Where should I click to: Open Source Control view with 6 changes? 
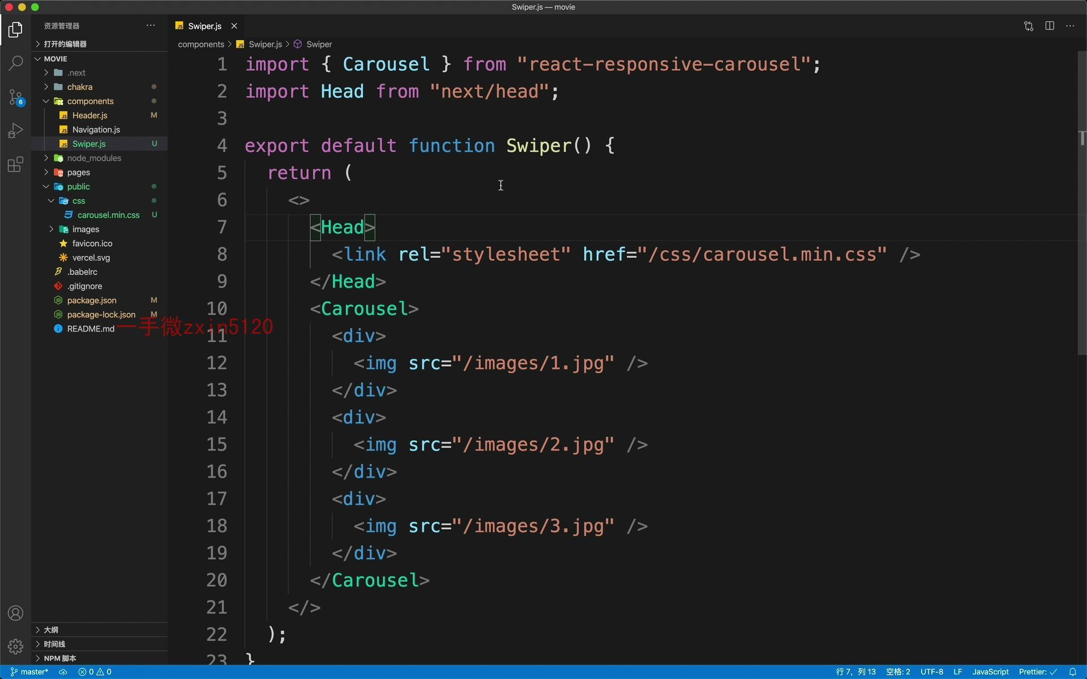(15, 97)
